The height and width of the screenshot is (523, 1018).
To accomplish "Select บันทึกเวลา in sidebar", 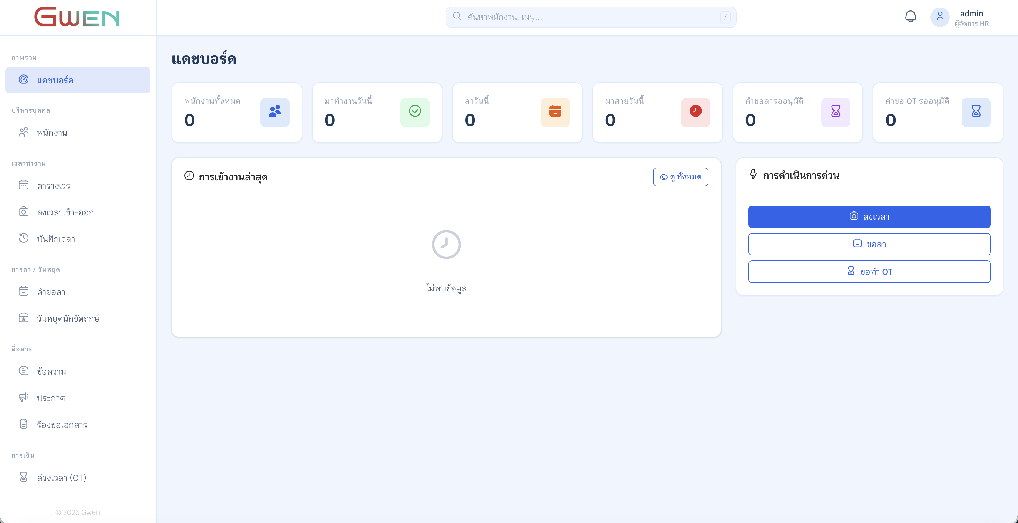I will (x=56, y=239).
